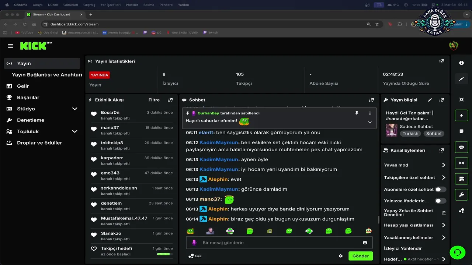472x265 pixels.
Task: Open the profile avatar in the top right
Action: pos(453,46)
